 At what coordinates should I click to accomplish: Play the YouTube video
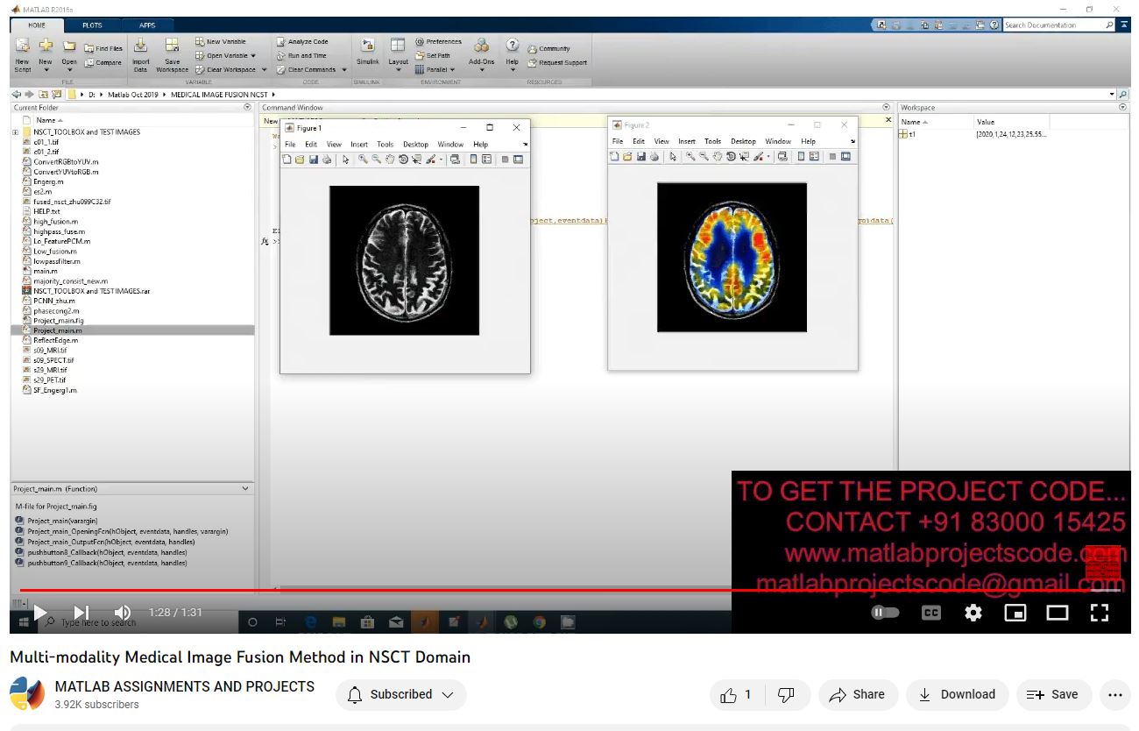pos(39,612)
